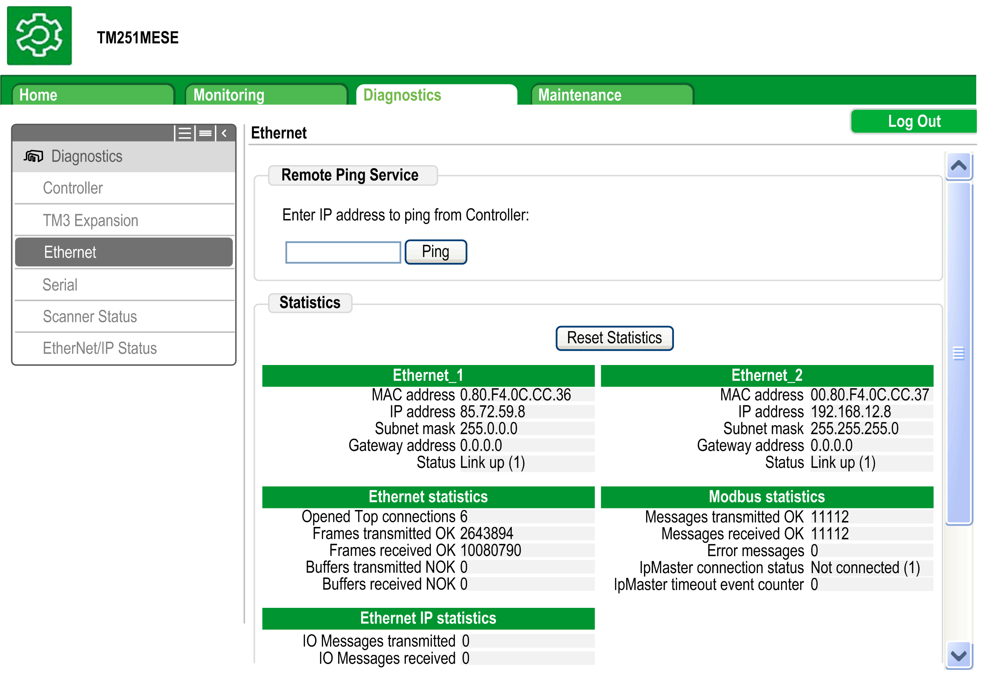Open EtherNet/IP Status menu entry
This screenshot has width=982, height=683.
tap(124, 348)
